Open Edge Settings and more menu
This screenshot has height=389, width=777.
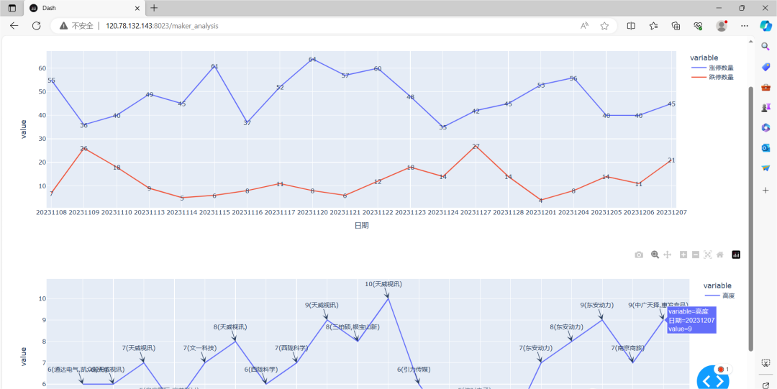745,26
